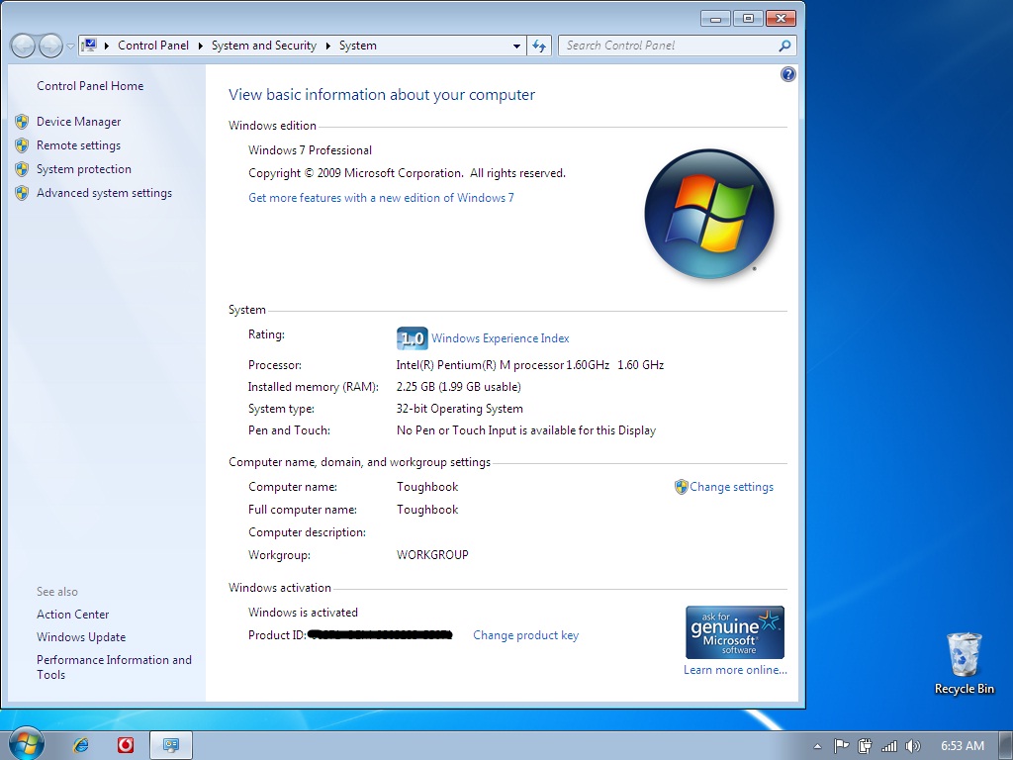Viewport: 1013px width, 760px height.
Task: Click the power plug tray icon
Action: 865,746
